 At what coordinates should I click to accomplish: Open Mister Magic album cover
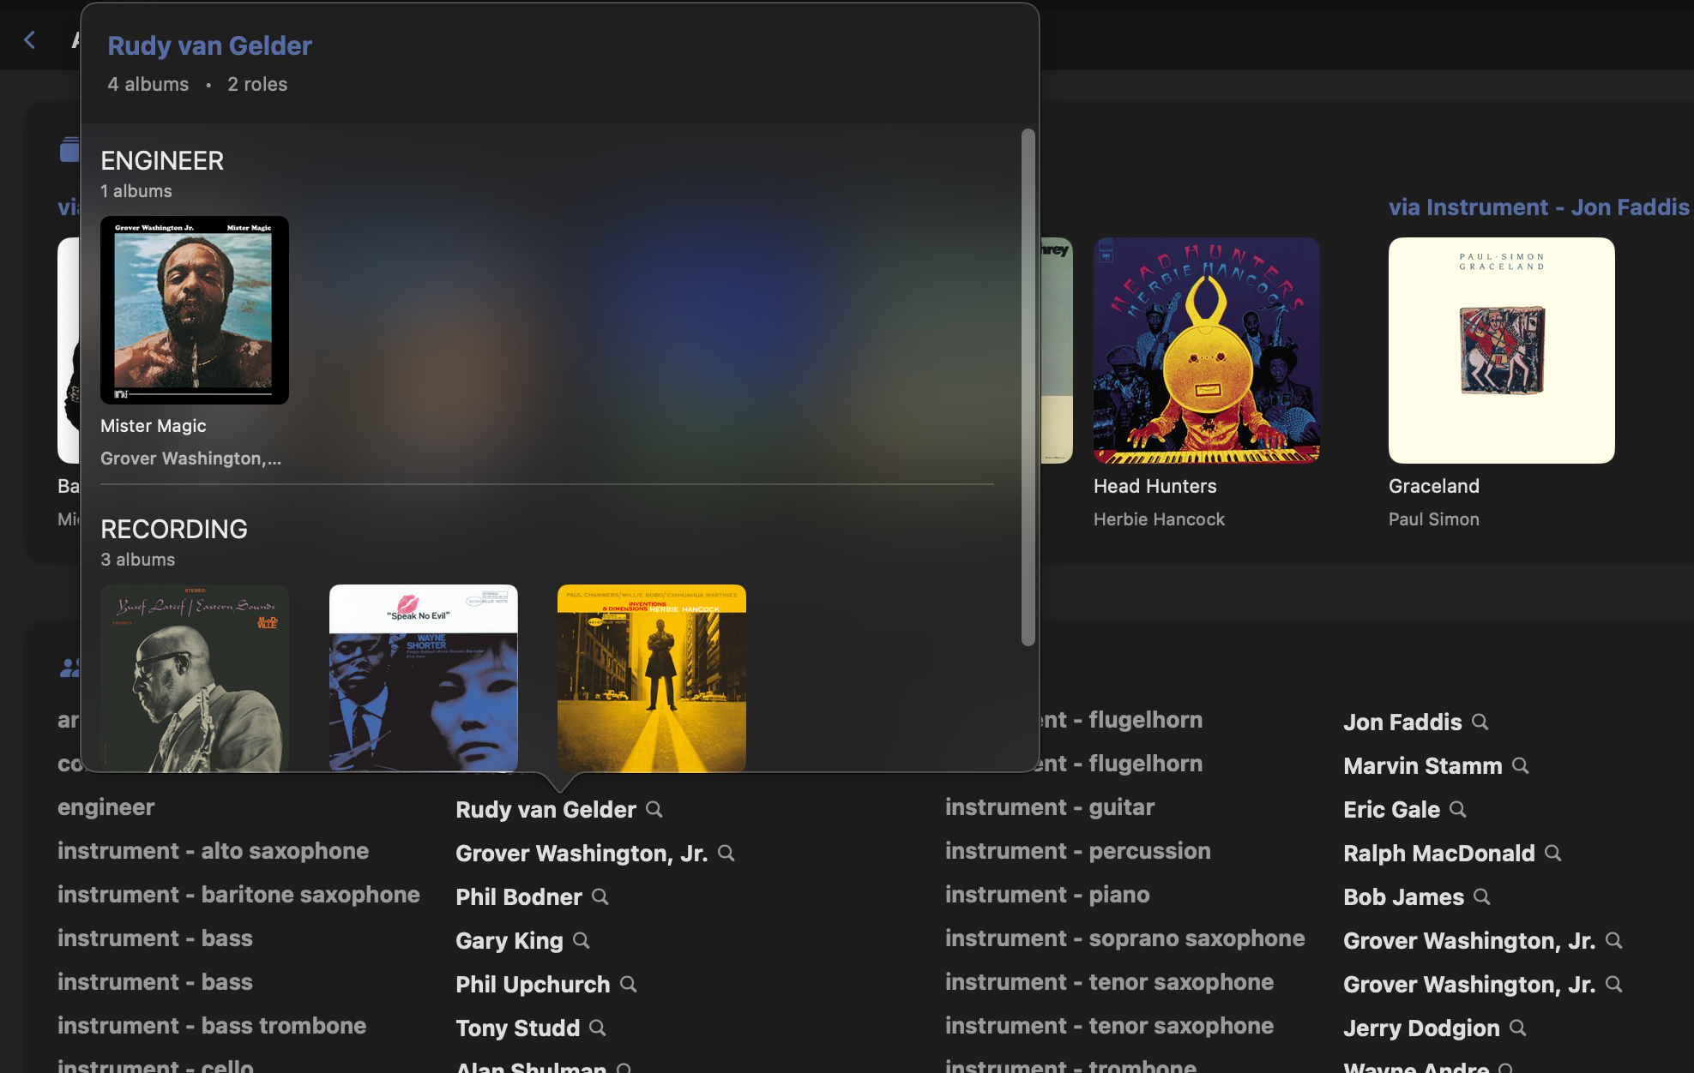(x=195, y=310)
